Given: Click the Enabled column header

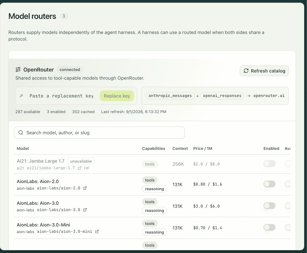Looking at the screenshot, I should (x=271, y=148).
